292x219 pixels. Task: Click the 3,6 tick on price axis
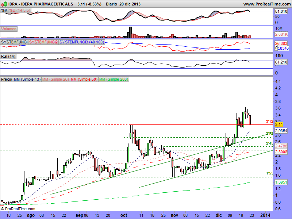278,108
